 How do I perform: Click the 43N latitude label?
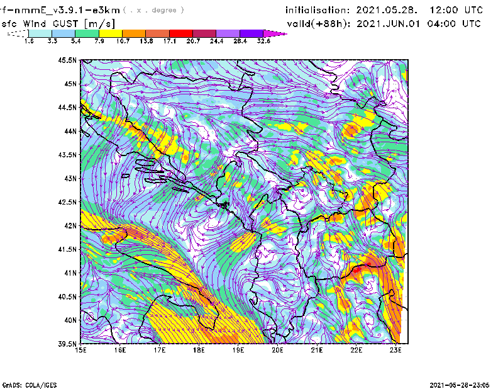(x=70, y=178)
